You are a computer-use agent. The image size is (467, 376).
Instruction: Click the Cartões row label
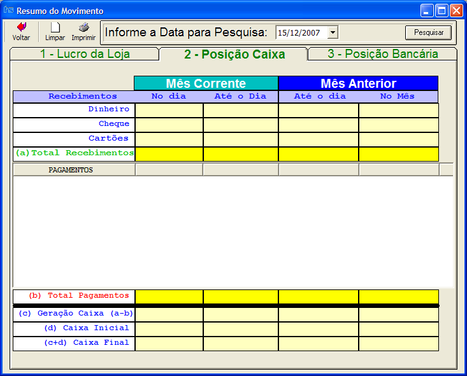108,138
